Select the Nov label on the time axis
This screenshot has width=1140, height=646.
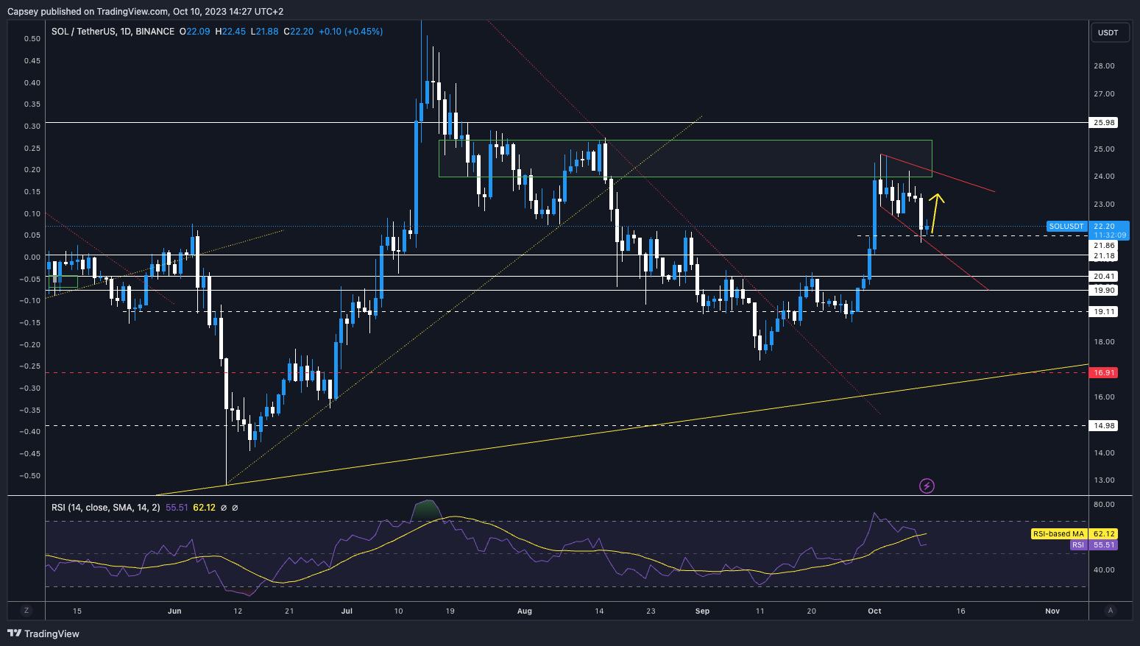[1052, 611]
